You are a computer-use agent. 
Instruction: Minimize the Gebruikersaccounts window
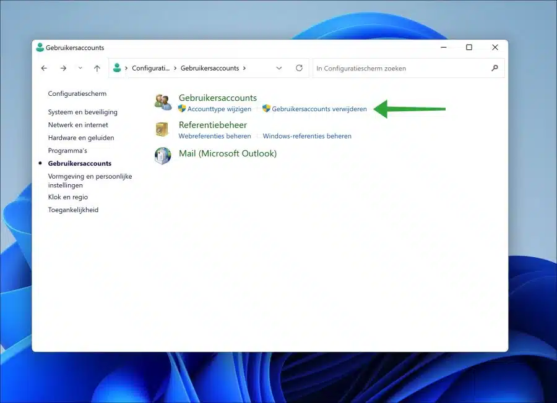click(443, 47)
